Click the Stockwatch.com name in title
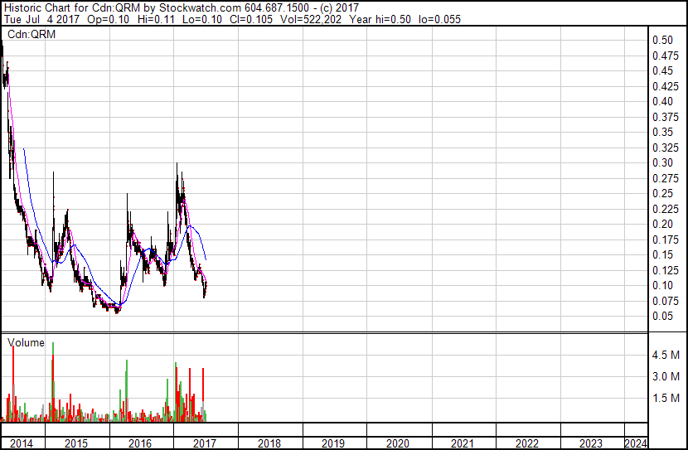This screenshot has width=688, height=450. [x=200, y=7]
